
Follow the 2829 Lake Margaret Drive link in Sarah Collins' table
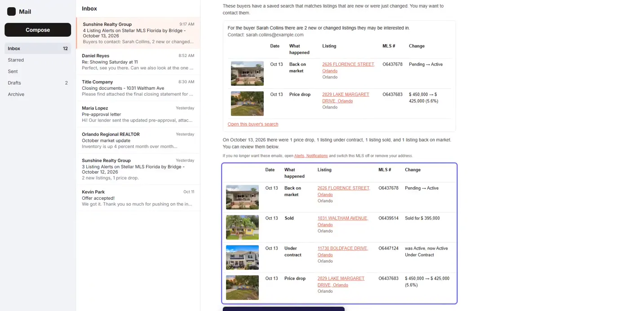(346, 97)
